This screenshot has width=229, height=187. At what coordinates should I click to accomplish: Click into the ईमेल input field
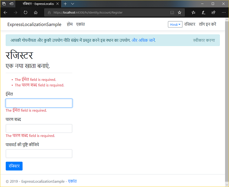click(x=39, y=103)
